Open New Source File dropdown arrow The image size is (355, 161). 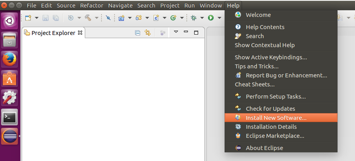[164, 18]
